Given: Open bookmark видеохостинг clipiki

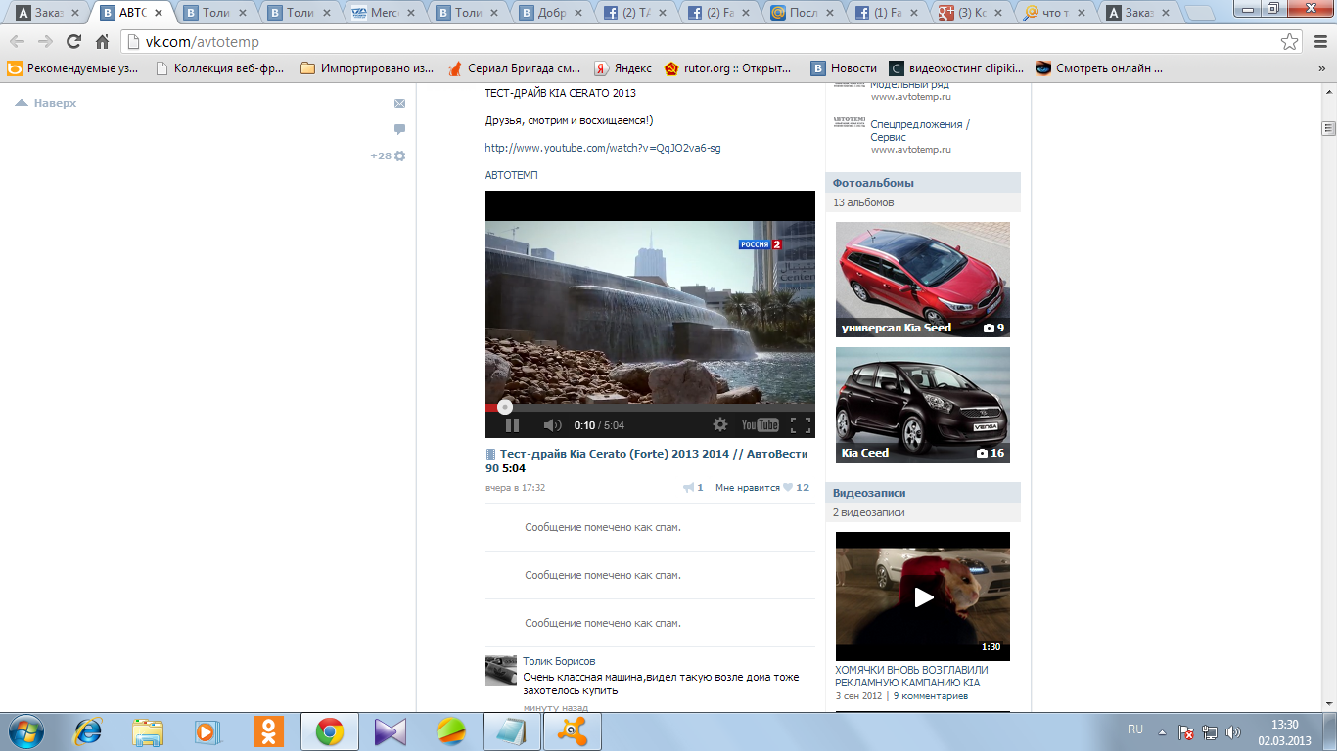Looking at the screenshot, I should [x=956, y=68].
